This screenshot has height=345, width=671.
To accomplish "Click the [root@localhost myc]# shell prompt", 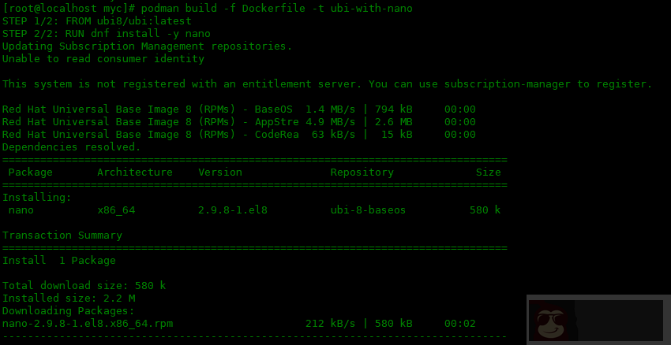I will point(68,9).
